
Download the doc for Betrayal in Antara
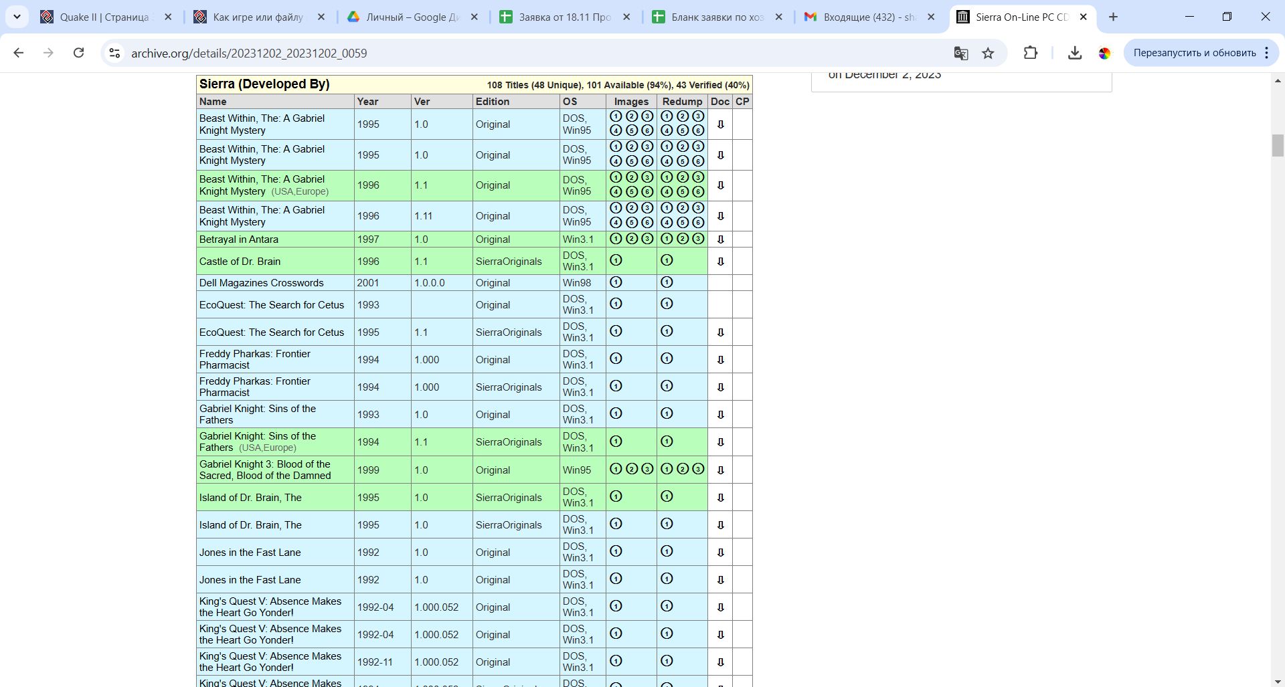[x=721, y=239]
